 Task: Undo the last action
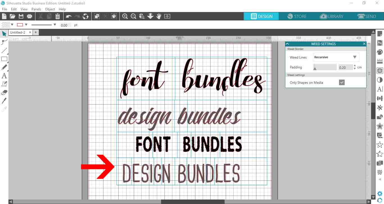point(69,16)
